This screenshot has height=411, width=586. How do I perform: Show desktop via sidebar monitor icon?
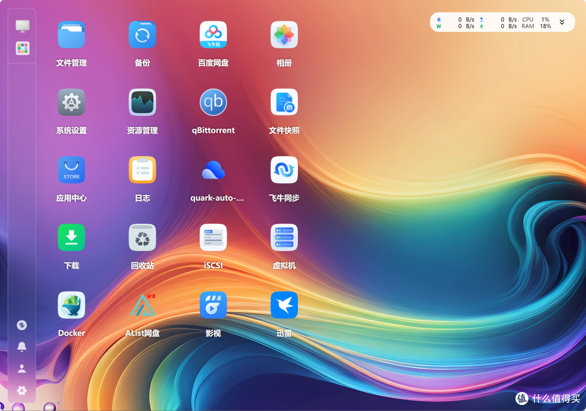pyautogui.click(x=22, y=26)
